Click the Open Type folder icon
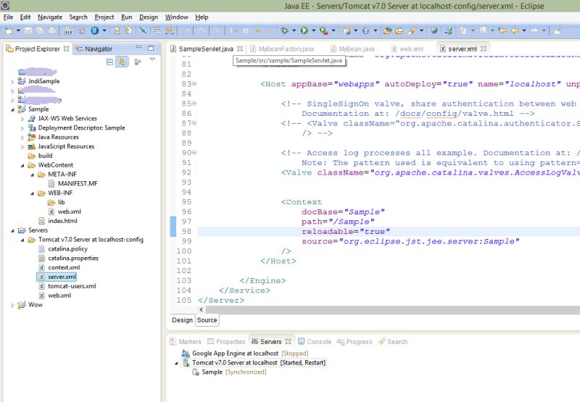 387,30
